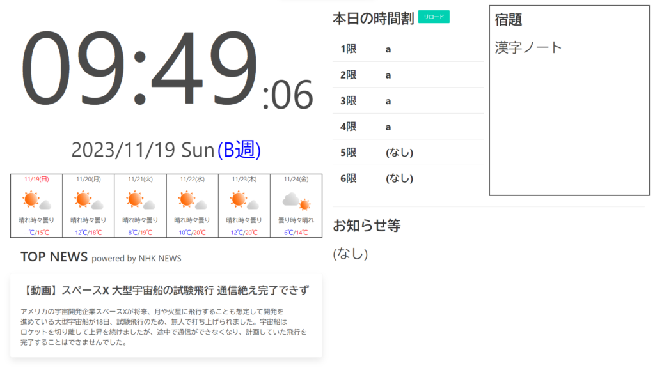The width and height of the screenshot is (655, 368).
Task: Click the blue (B週) week label
Action: click(239, 149)
